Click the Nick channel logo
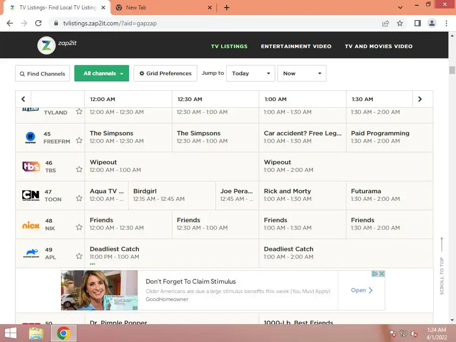 pos(31,225)
